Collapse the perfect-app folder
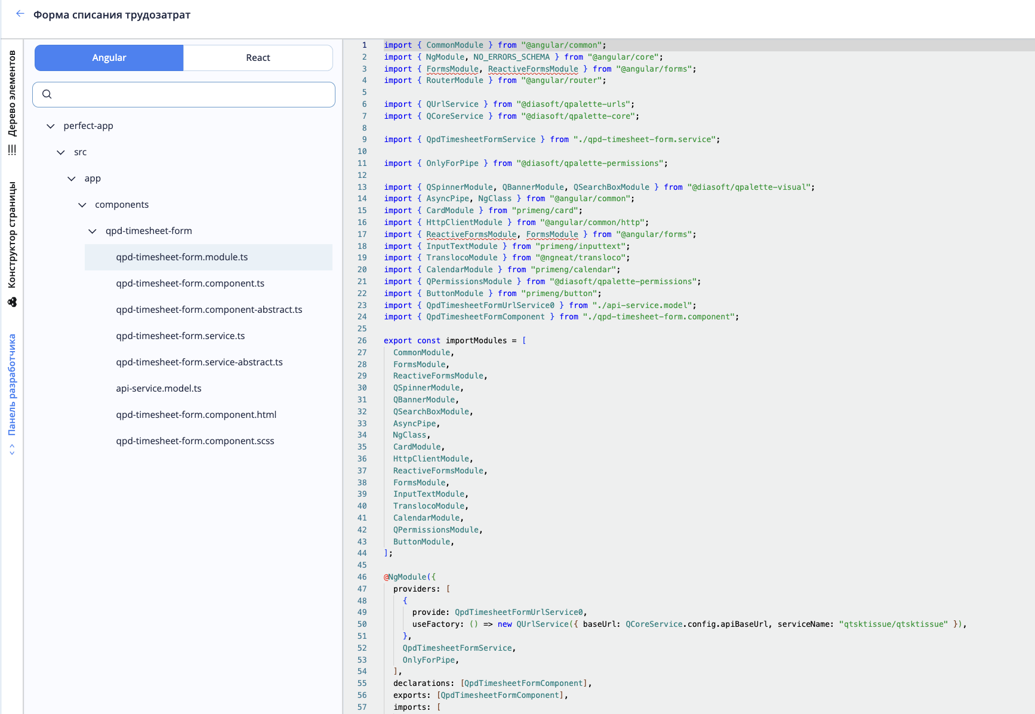Image resolution: width=1035 pixels, height=714 pixels. pos(51,126)
